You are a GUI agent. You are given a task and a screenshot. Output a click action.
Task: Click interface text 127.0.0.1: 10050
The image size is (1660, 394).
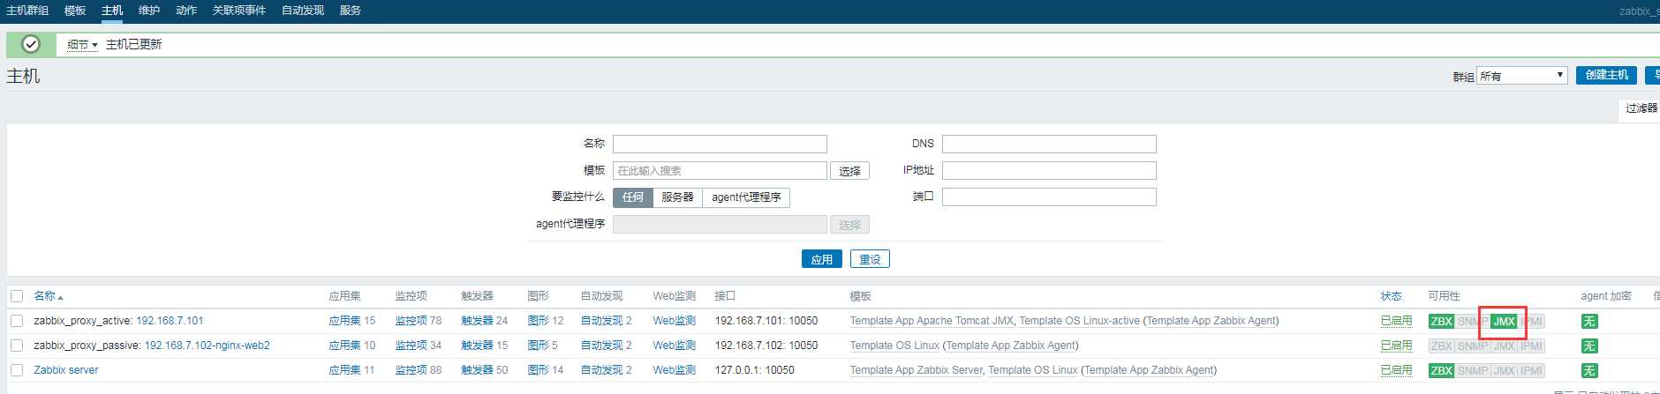(x=754, y=370)
